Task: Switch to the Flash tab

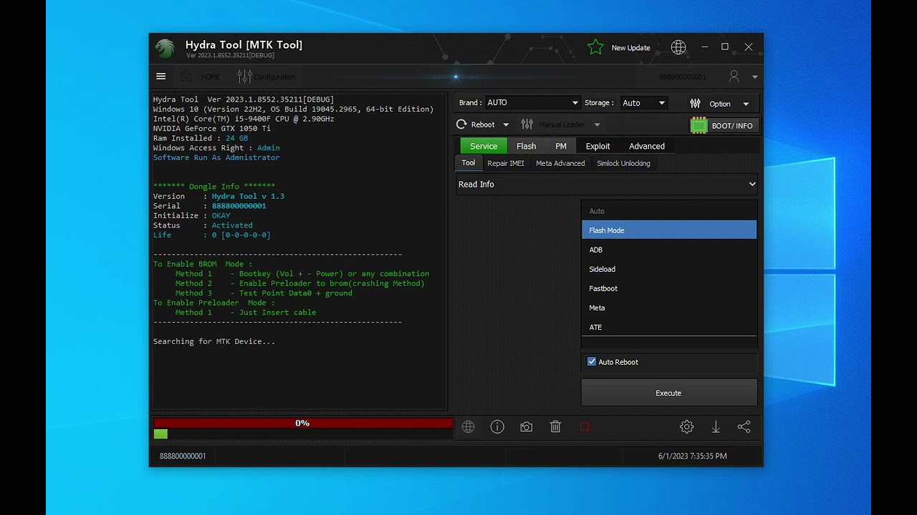Action: (x=527, y=146)
